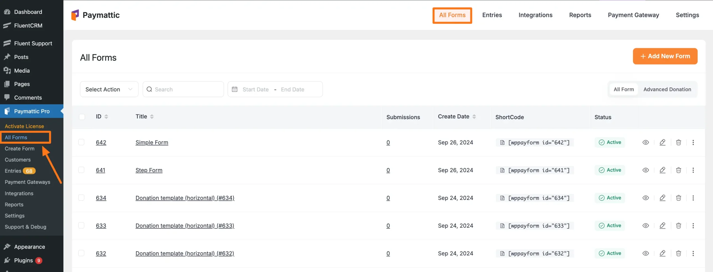Screen dimensions: 713x272
Task: Switch to the Entries tab
Action: pos(492,15)
